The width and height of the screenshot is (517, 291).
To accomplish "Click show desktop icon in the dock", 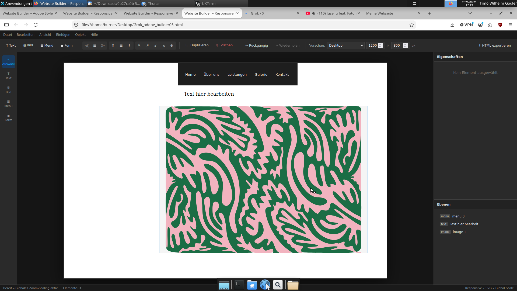I will click(x=224, y=285).
